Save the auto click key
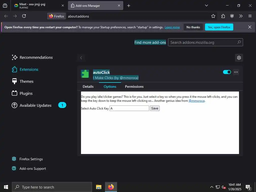Image resolution: width=256 pixels, height=192 pixels. click(x=154, y=108)
